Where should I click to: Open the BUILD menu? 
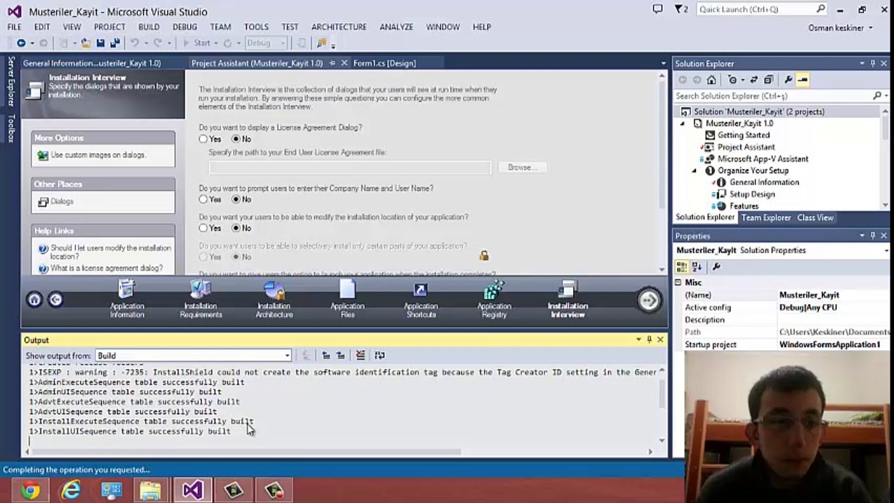tap(149, 27)
